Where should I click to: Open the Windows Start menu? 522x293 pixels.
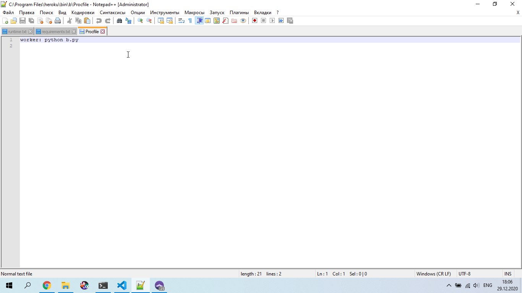9,285
